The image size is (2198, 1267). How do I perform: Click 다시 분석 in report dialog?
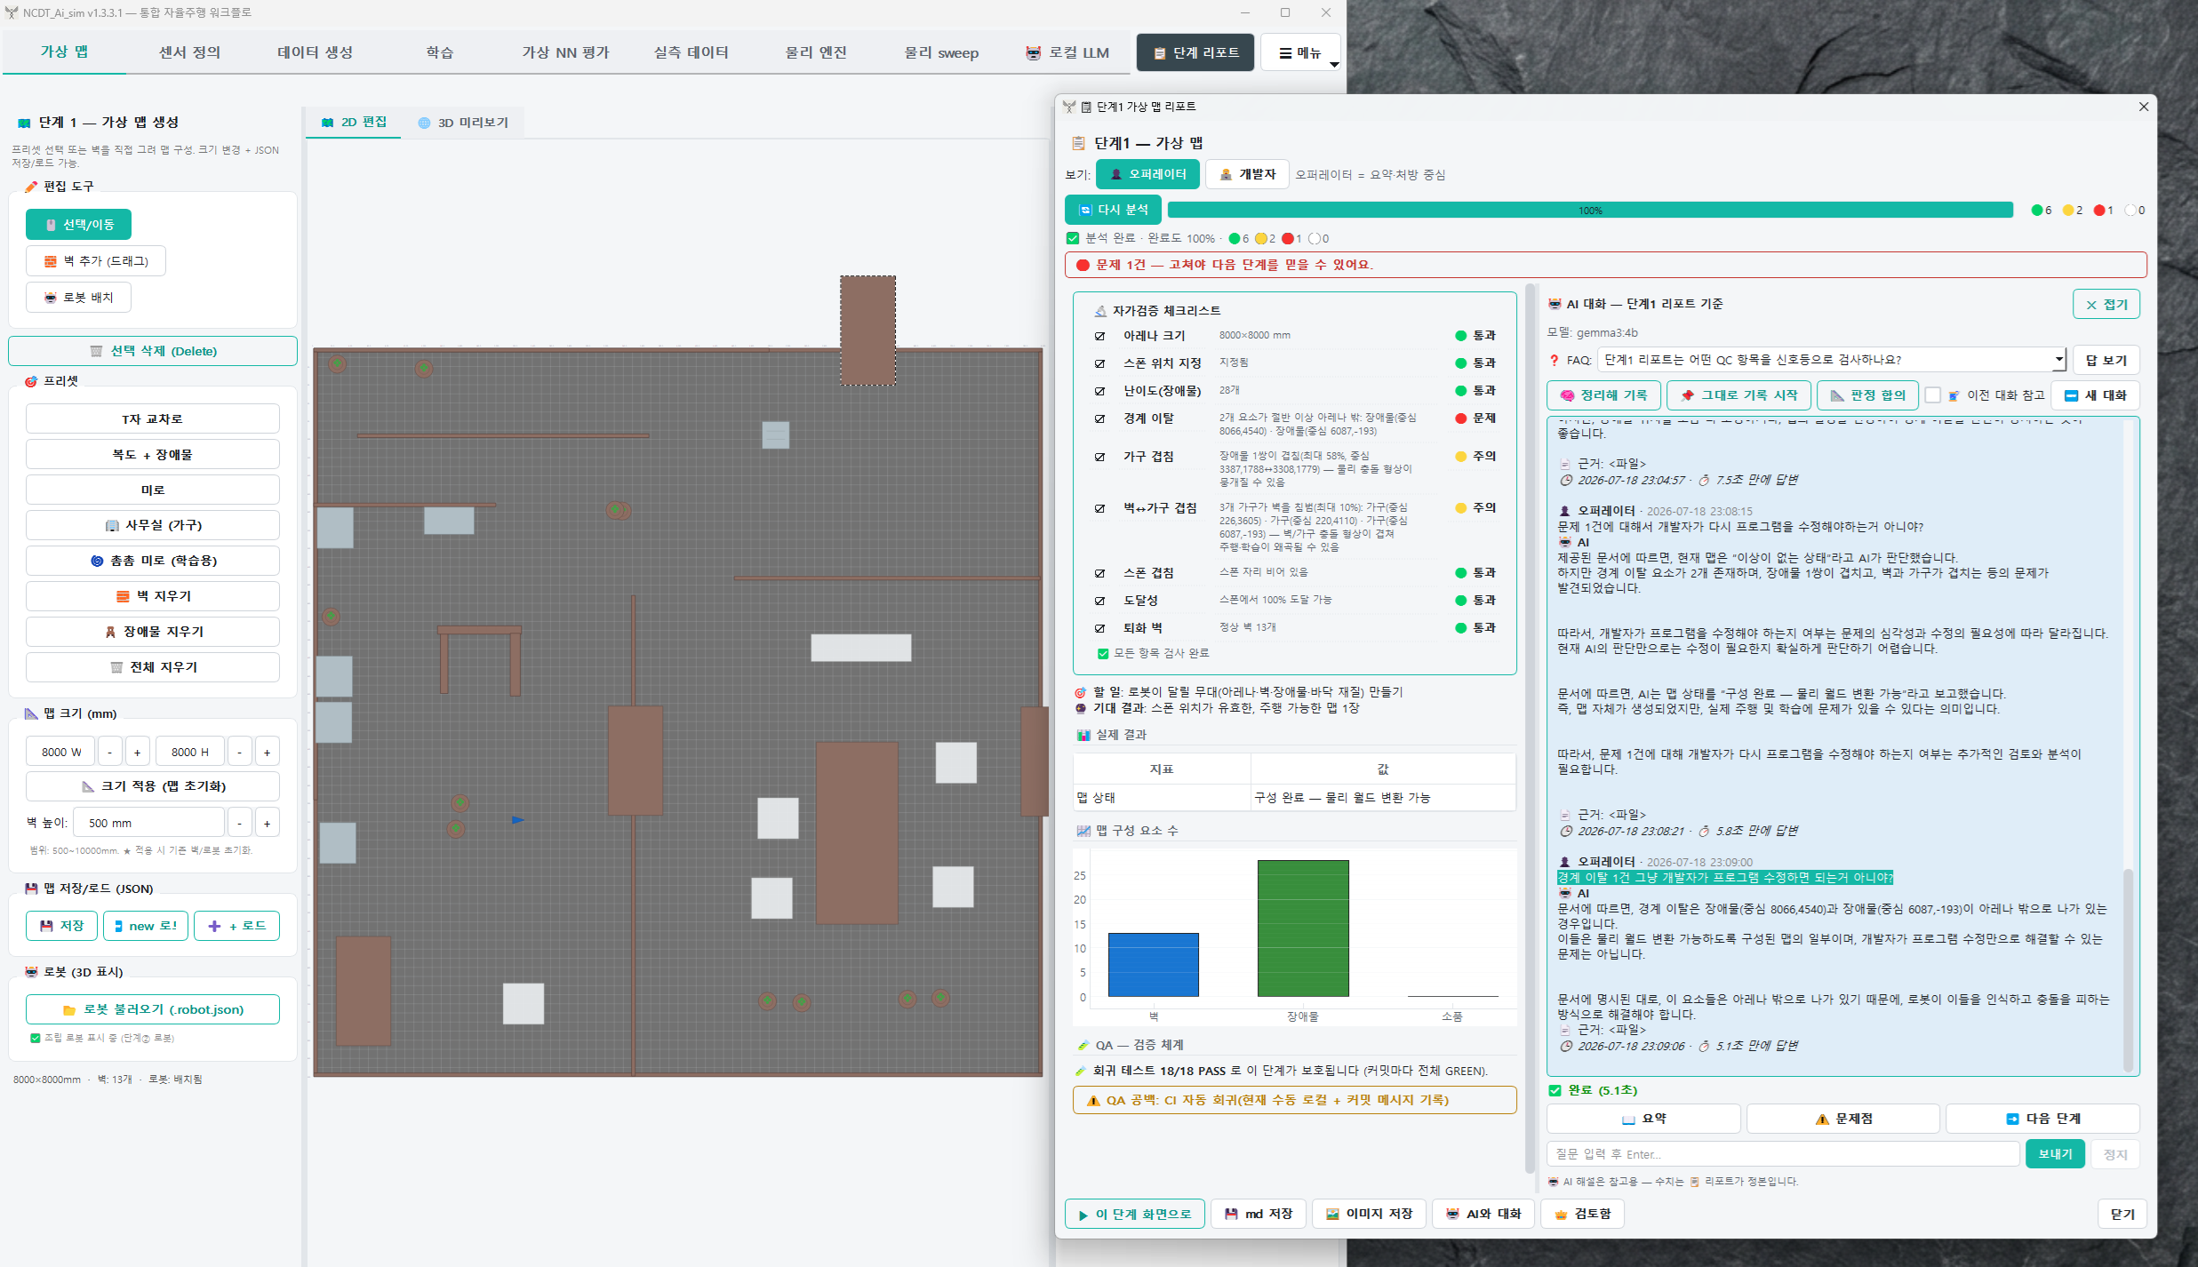click(1113, 210)
